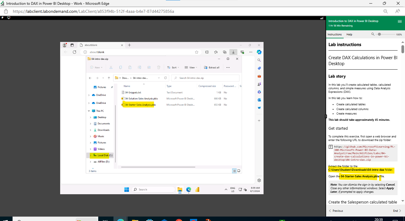
Task: Open Outlook from the Edge sidebar
Action: pos(259,100)
